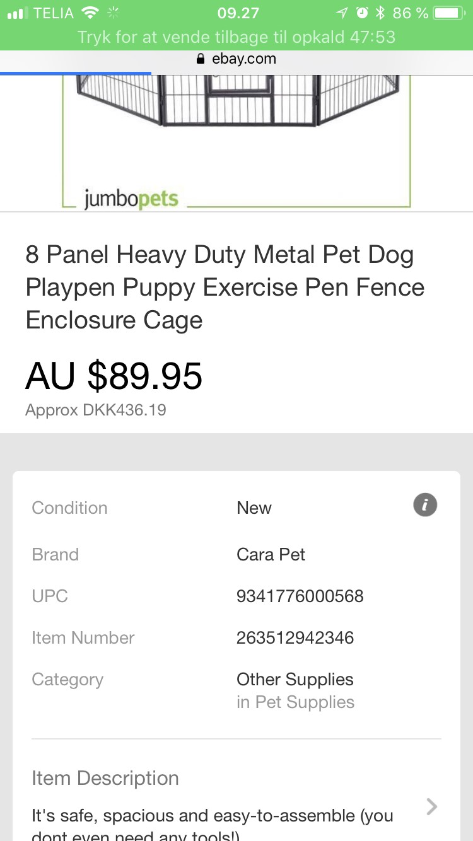The width and height of the screenshot is (473, 841).
Task: Tap the battery icon in status bar
Action: point(449,13)
